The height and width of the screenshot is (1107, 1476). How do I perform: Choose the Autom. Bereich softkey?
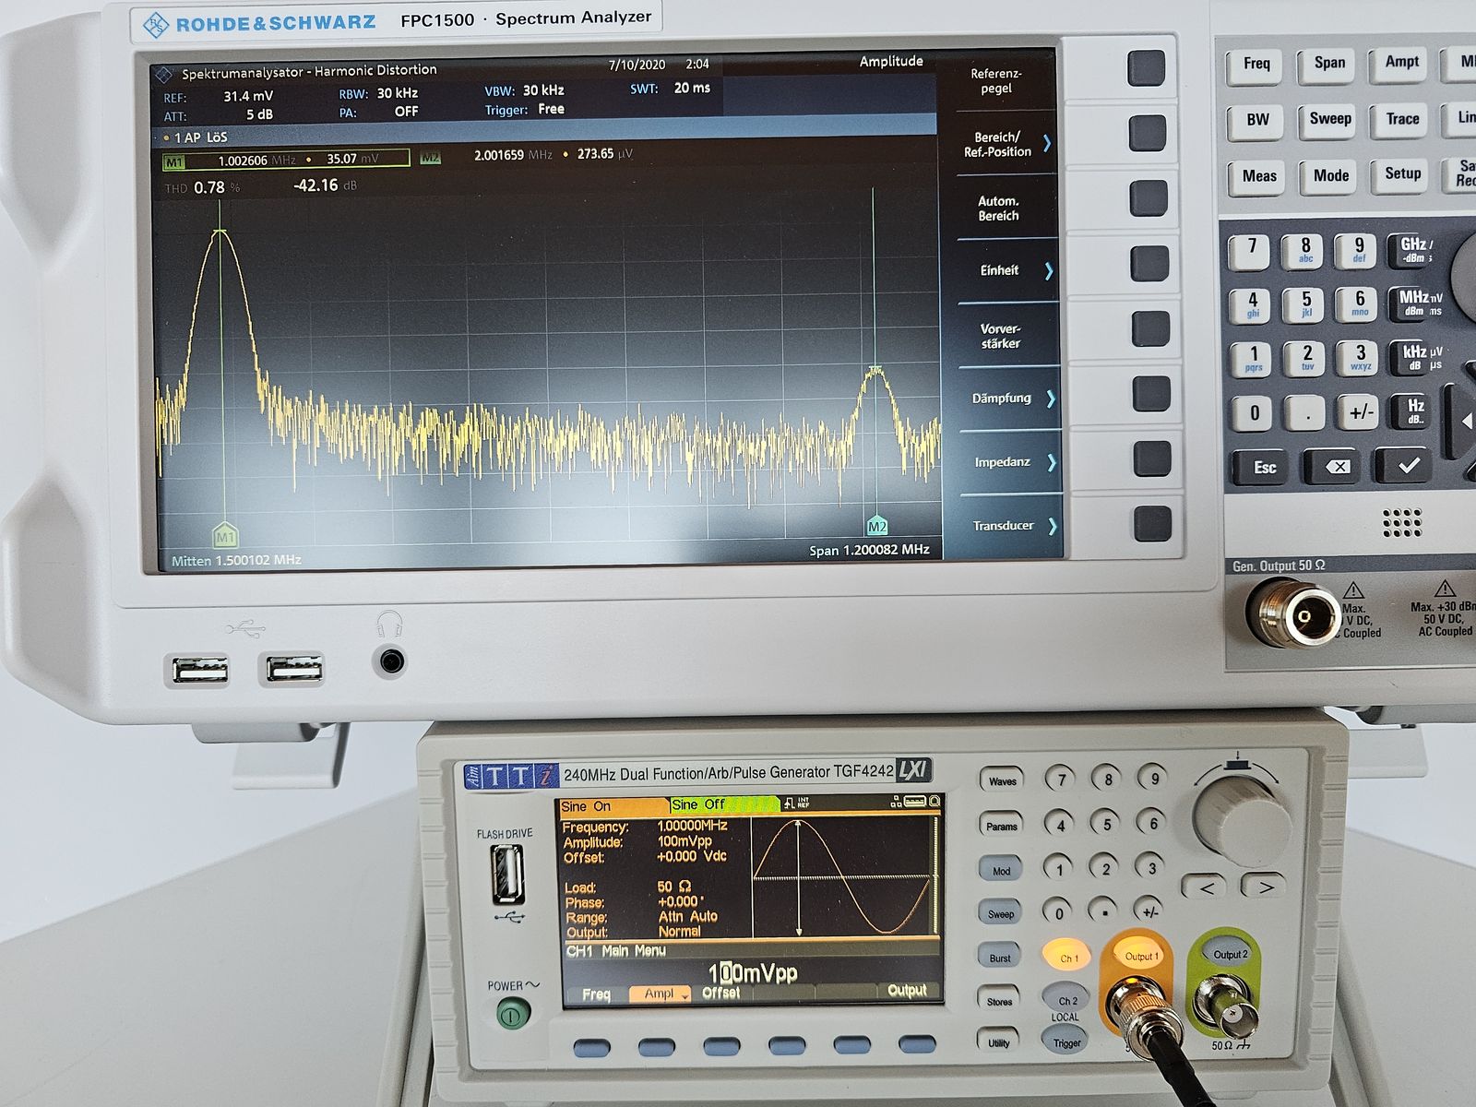coord(998,208)
